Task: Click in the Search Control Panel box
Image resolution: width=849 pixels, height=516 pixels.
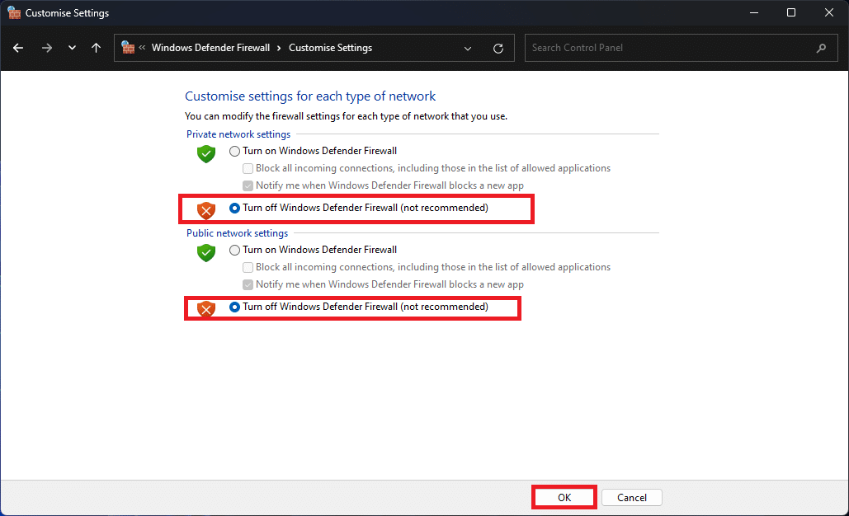Action: [x=668, y=48]
